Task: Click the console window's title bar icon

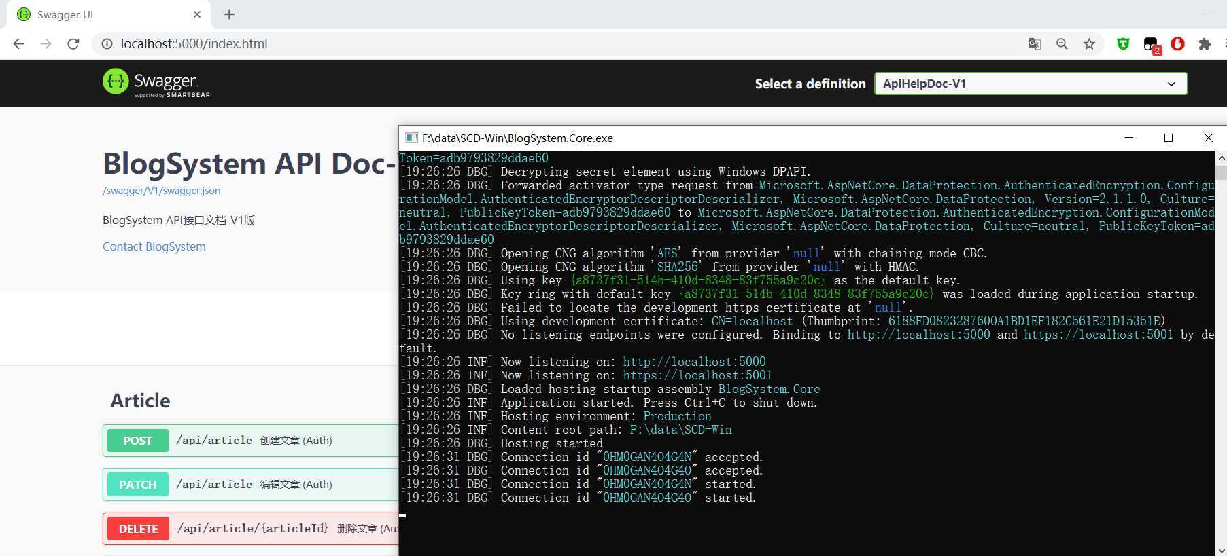Action: point(411,138)
